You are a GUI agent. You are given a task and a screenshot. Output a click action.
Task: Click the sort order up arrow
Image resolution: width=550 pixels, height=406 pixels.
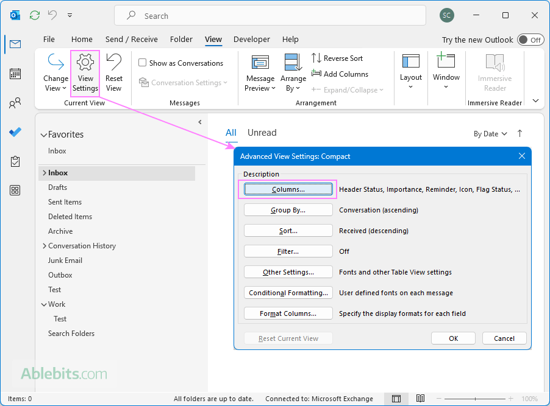tap(520, 133)
